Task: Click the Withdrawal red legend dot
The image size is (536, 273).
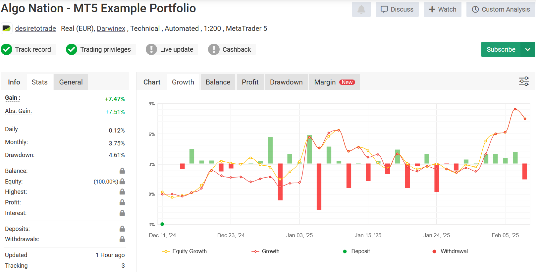Action: (434, 251)
